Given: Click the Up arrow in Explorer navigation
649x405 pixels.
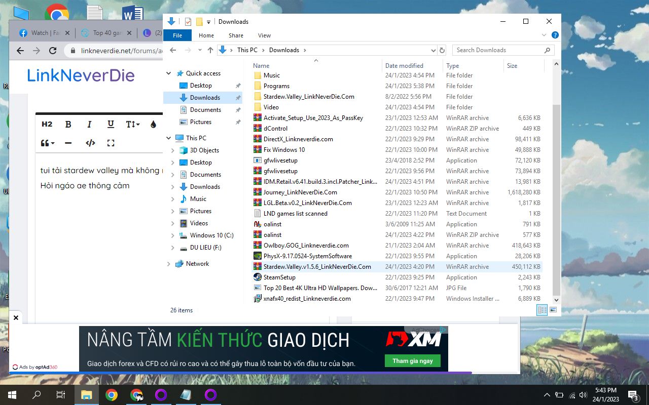Looking at the screenshot, I should (x=210, y=50).
